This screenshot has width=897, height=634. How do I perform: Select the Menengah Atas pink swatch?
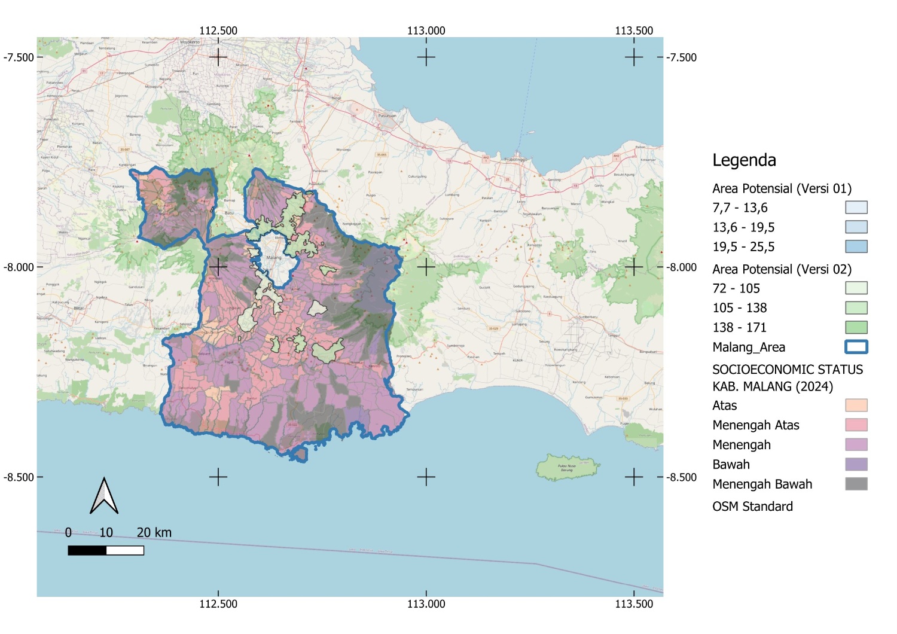[x=856, y=425]
